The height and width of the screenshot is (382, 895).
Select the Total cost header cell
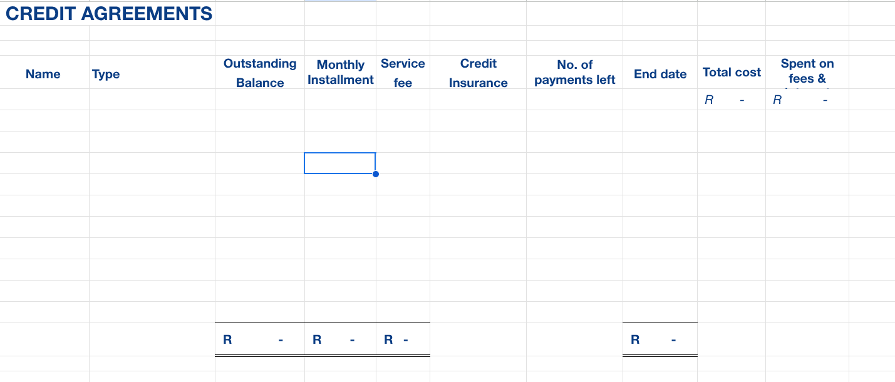coord(731,72)
